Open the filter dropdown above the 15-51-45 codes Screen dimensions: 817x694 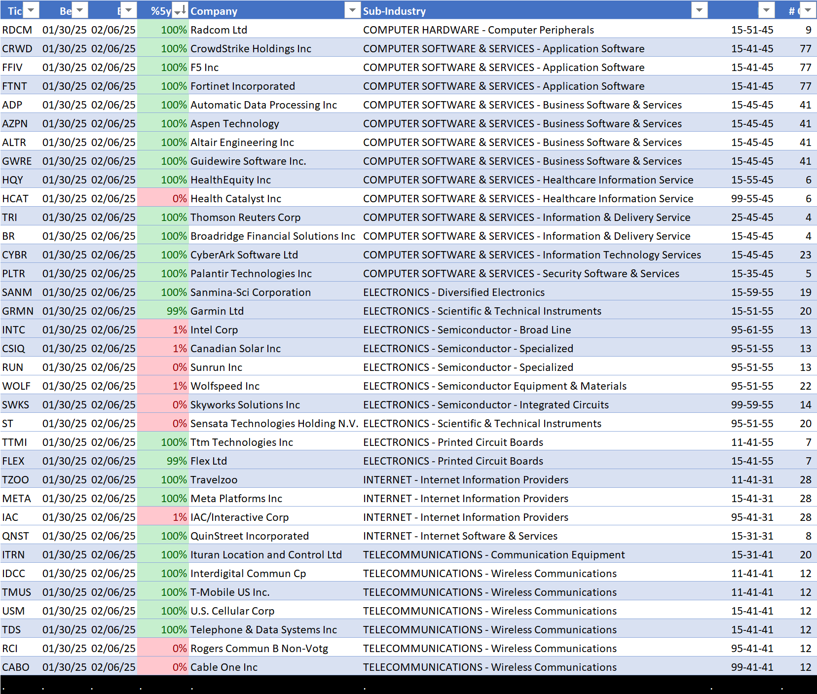(766, 10)
